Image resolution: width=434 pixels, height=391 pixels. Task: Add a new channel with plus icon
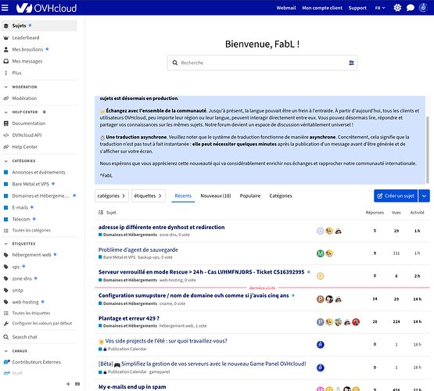coord(68,384)
